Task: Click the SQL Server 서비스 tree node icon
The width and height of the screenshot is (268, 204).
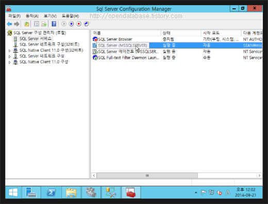Action: point(15,39)
